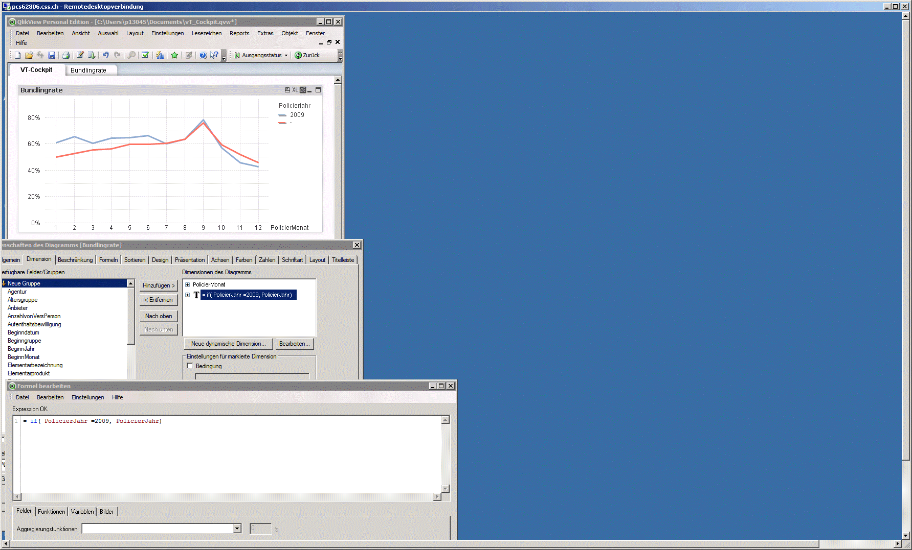Open the Achsen tab in properties dialog
The width and height of the screenshot is (912, 550).
coord(220,260)
